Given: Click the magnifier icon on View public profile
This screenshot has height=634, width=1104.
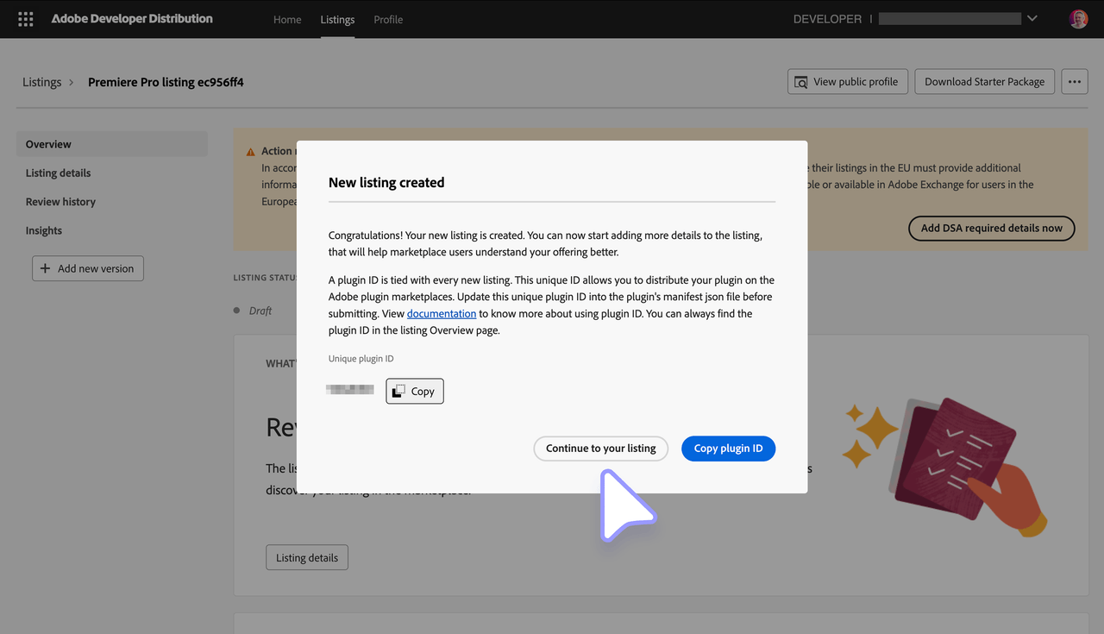Looking at the screenshot, I should pyautogui.click(x=801, y=81).
